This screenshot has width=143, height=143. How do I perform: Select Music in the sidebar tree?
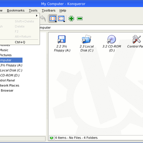pos(4,50)
